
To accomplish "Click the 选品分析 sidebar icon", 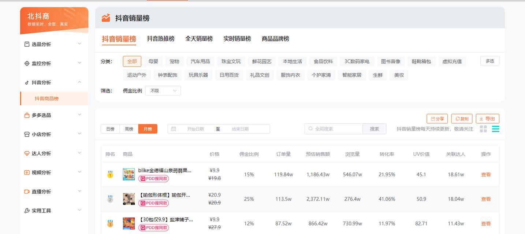I will (x=27, y=44).
